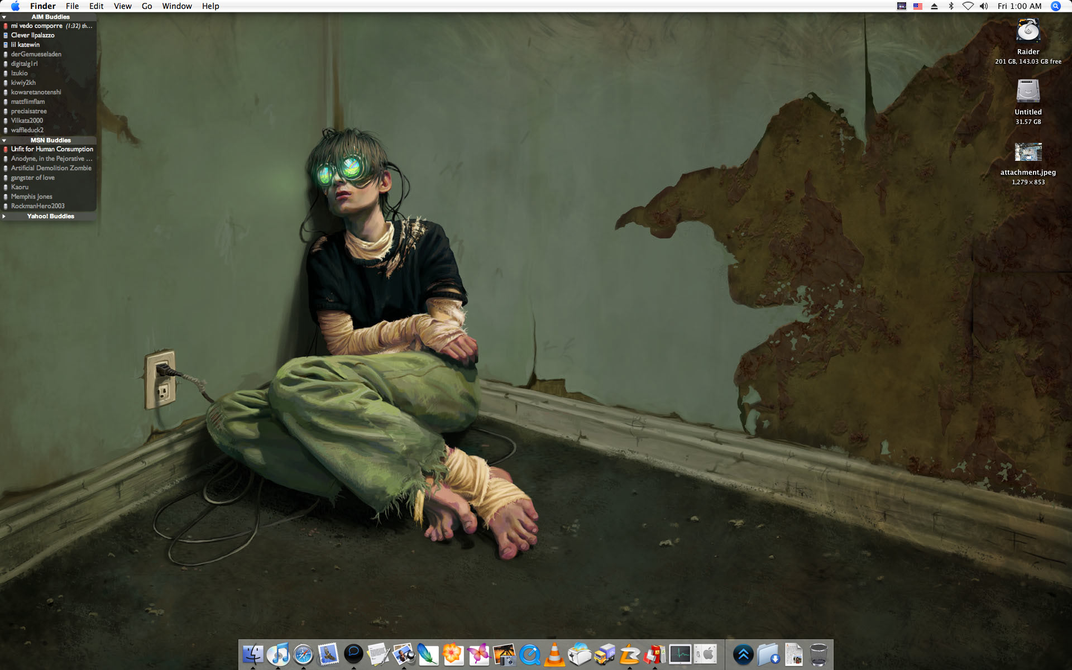Viewport: 1072px width, 670px height.
Task: Select buddy kowaretanotenshi
Action: 49,93
